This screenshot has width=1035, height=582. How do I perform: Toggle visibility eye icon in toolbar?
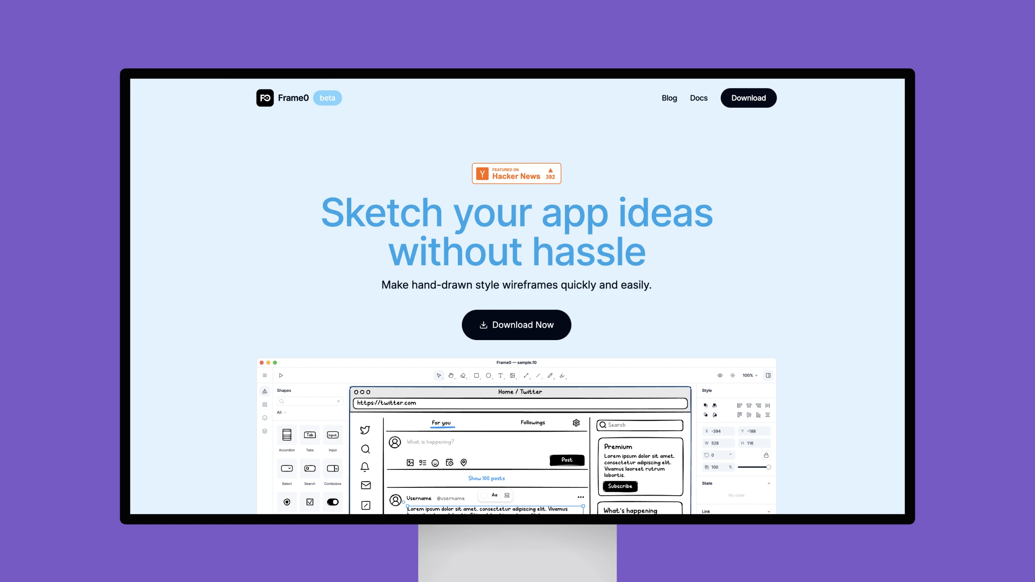719,375
